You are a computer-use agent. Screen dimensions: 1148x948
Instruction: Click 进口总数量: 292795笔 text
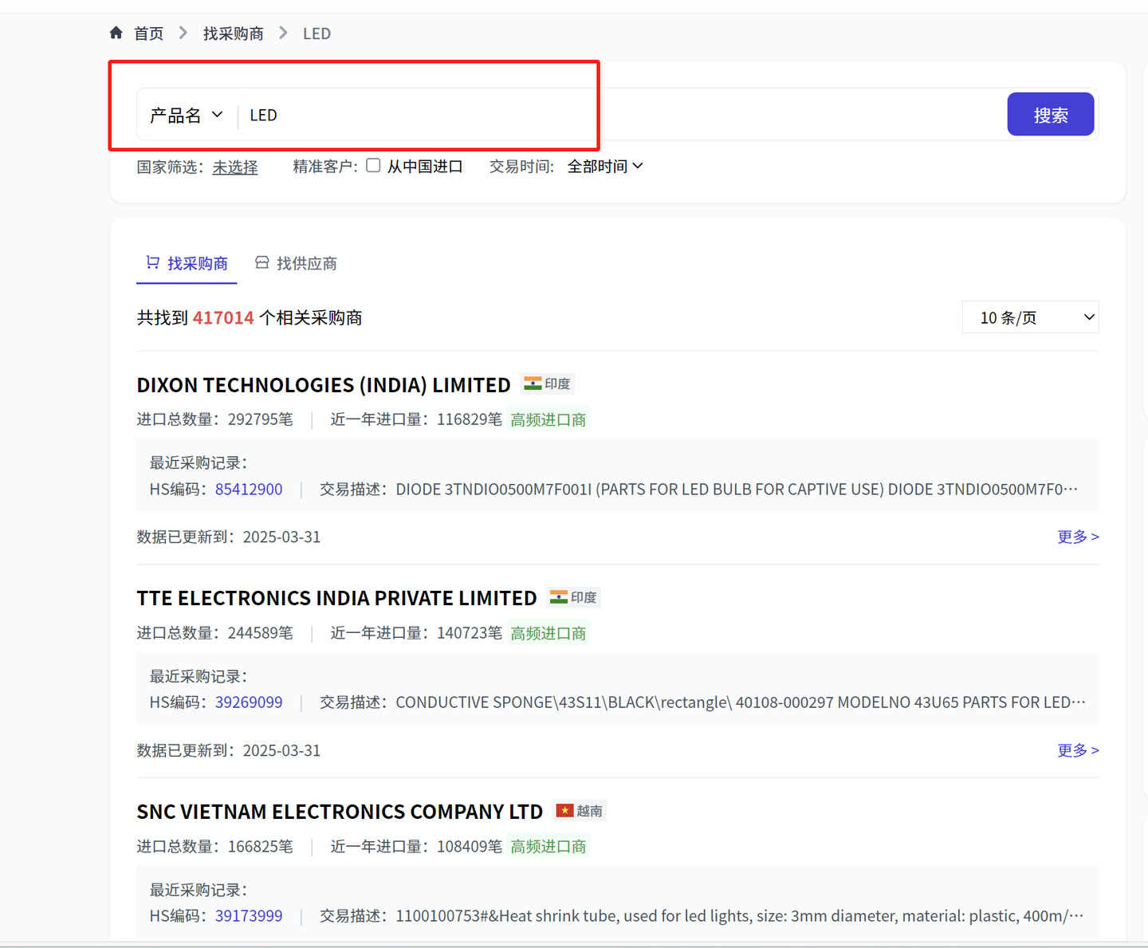pos(215,419)
